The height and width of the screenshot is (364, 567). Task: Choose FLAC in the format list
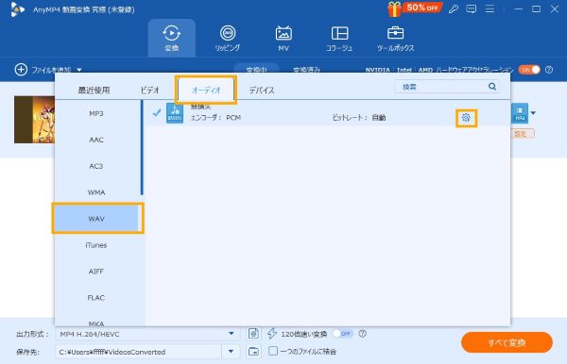click(x=96, y=298)
